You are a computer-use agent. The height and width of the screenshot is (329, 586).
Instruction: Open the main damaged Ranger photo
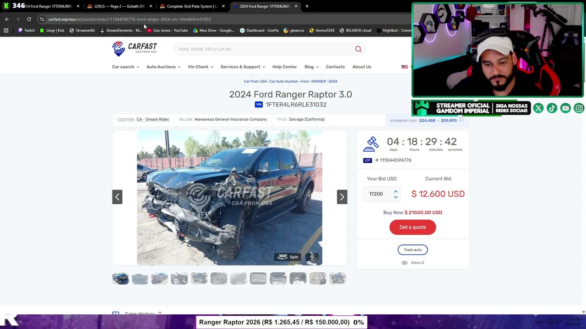coord(229,197)
